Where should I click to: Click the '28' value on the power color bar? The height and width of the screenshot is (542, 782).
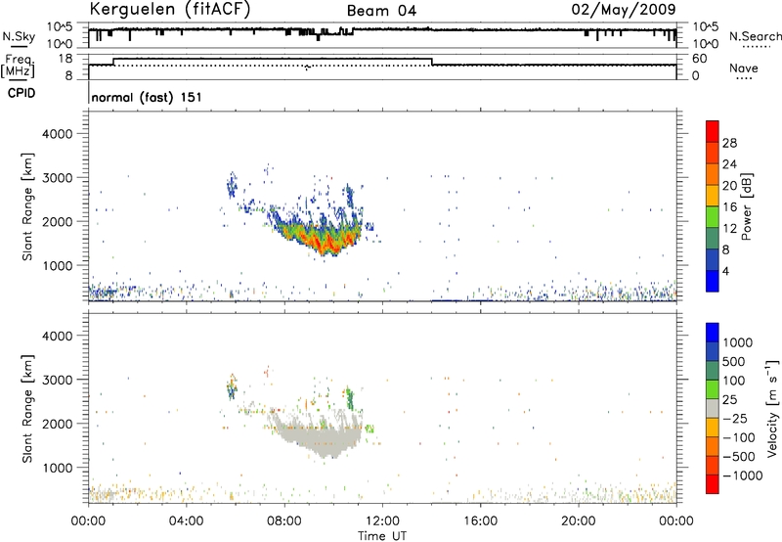[729, 143]
